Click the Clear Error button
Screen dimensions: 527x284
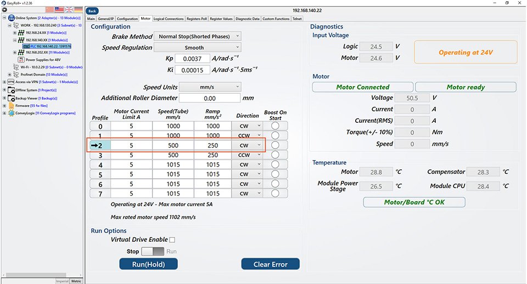click(271, 264)
